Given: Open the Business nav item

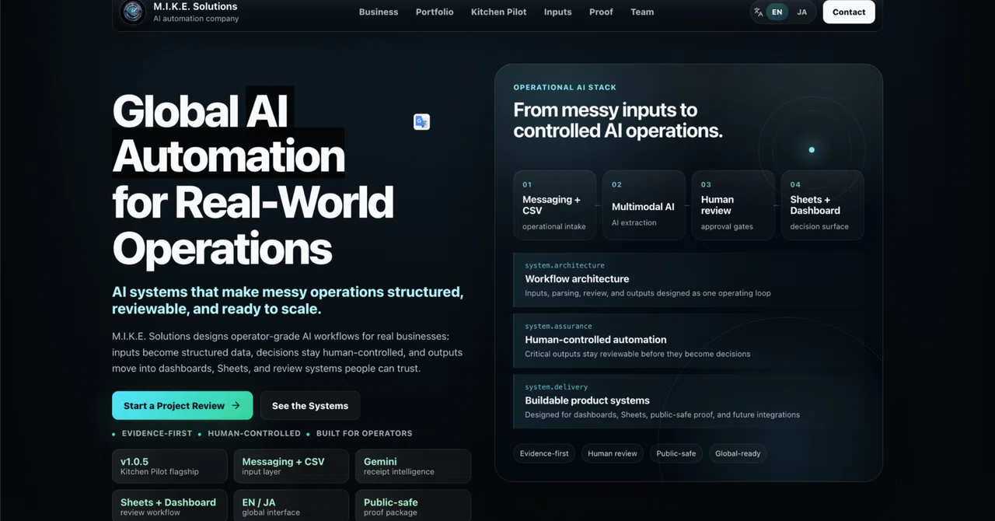Looking at the screenshot, I should click(x=379, y=12).
